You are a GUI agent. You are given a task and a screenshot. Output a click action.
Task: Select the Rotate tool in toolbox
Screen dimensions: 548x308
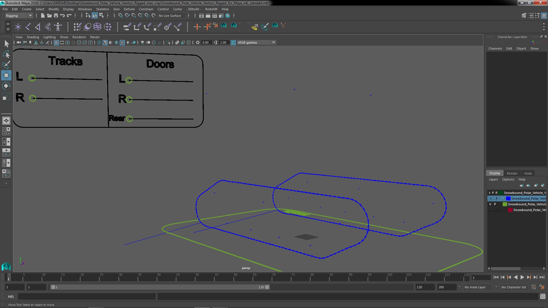click(6, 86)
